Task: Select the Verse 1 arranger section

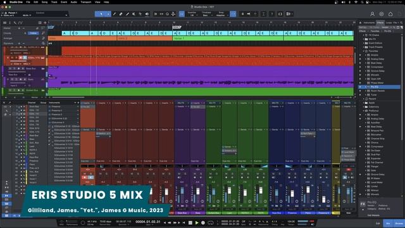Action: pos(228,38)
